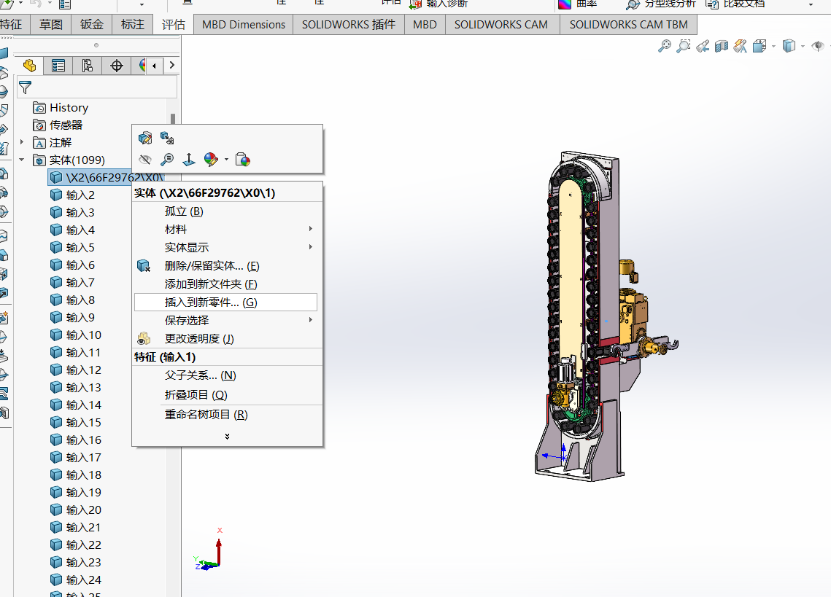Viewport: 831px width, 597px height.
Task: Click Normal To icon in context toolbar
Action: point(189,160)
